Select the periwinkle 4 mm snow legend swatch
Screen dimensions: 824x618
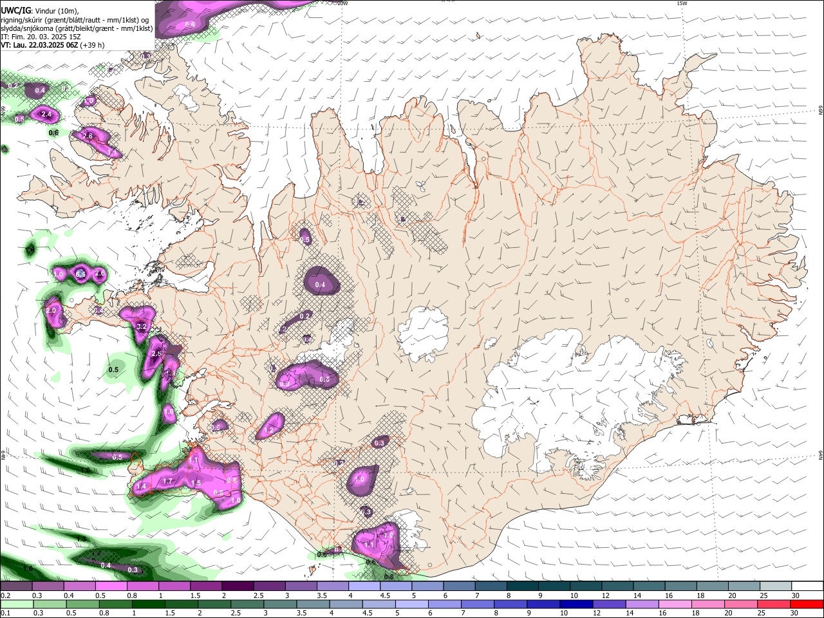[364, 586]
